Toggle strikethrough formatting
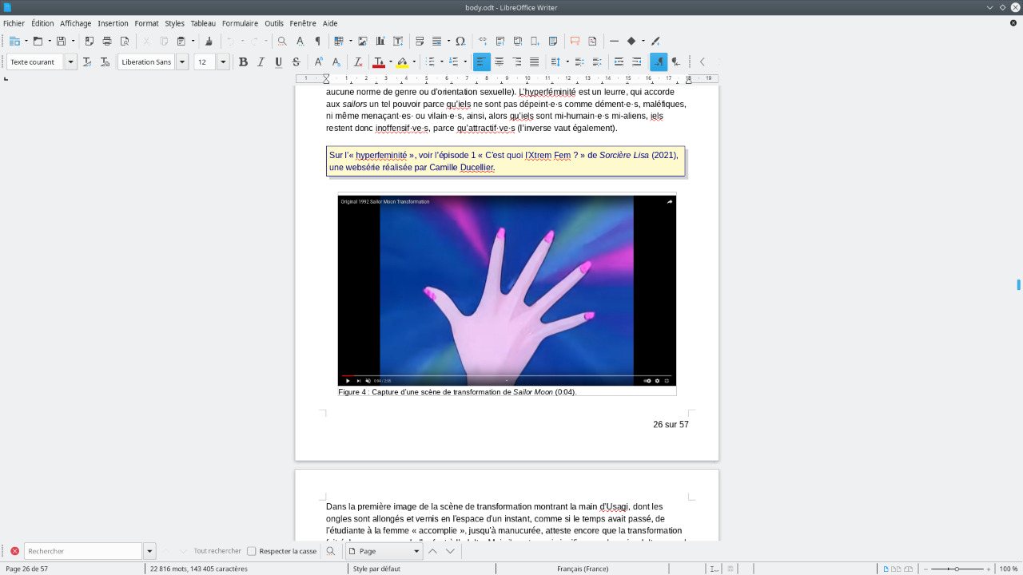The image size is (1023, 575). click(x=296, y=61)
